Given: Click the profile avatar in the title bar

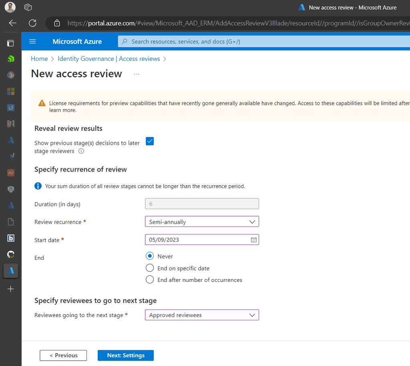Looking at the screenshot, I should tap(10, 7).
